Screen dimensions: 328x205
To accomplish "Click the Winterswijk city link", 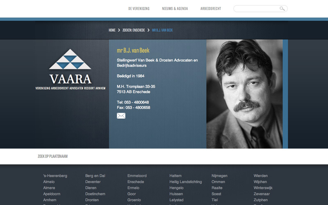I will (263, 188).
